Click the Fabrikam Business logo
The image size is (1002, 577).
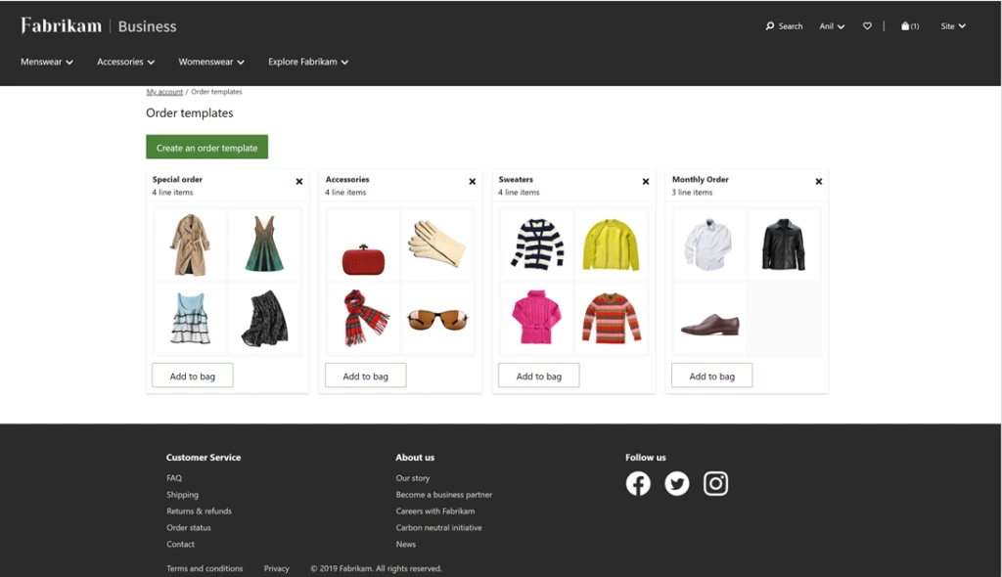[98, 25]
